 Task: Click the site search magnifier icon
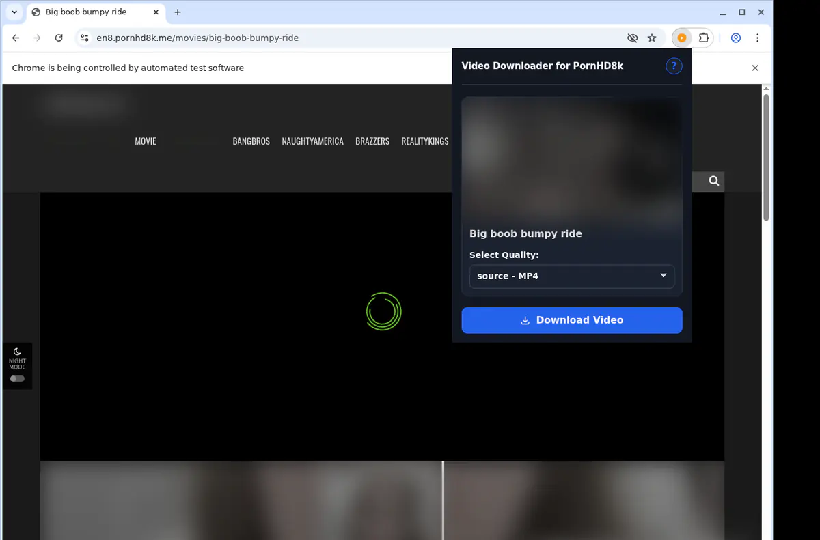714,181
